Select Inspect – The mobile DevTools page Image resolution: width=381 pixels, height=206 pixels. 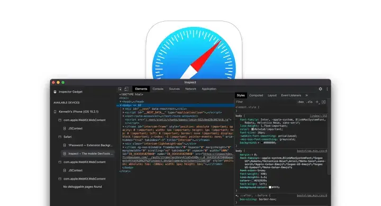pyautogui.click(x=88, y=154)
